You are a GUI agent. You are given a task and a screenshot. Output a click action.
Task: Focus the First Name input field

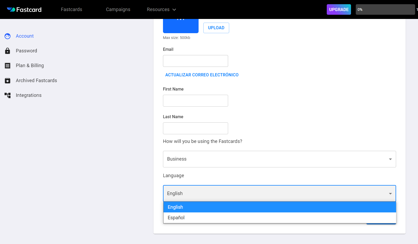195,101
